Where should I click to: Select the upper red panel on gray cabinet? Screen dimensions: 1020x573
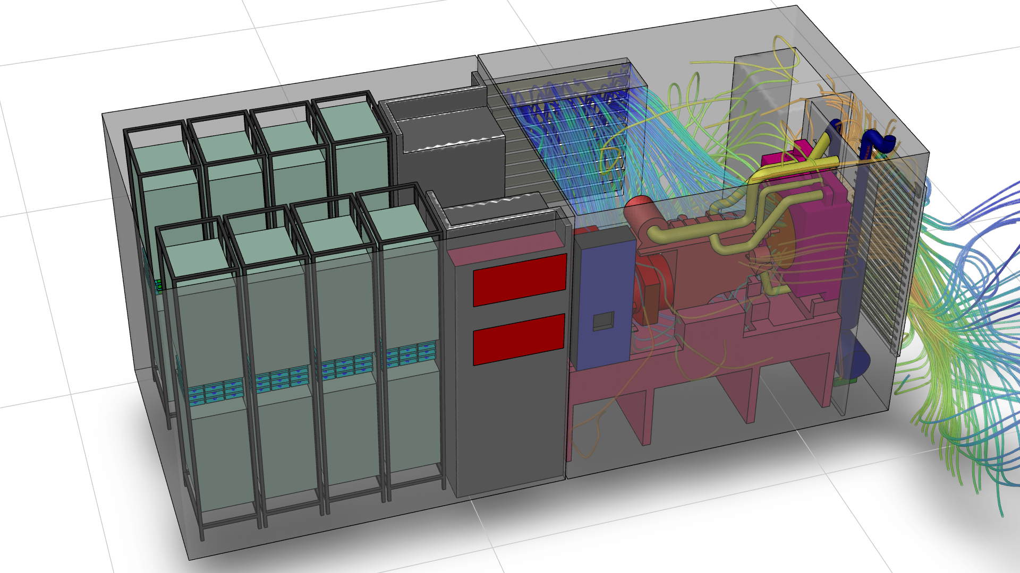click(x=520, y=280)
